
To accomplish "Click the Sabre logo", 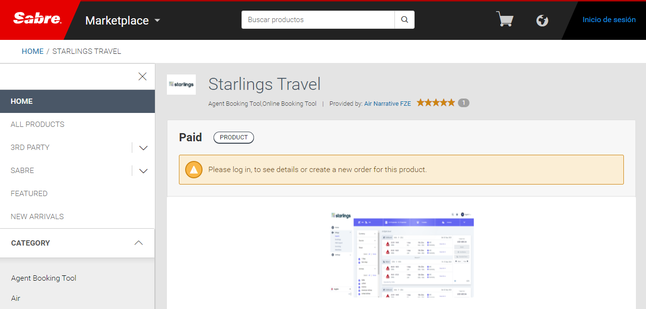I will [x=38, y=19].
